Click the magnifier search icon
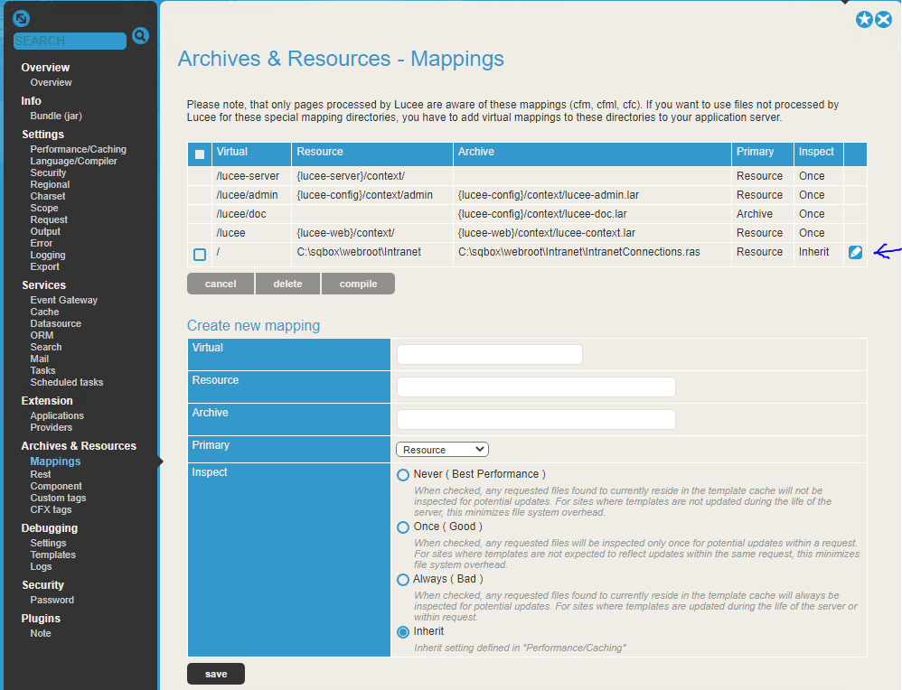The width and height of the screenshot is (902, 690). [140, 36]
